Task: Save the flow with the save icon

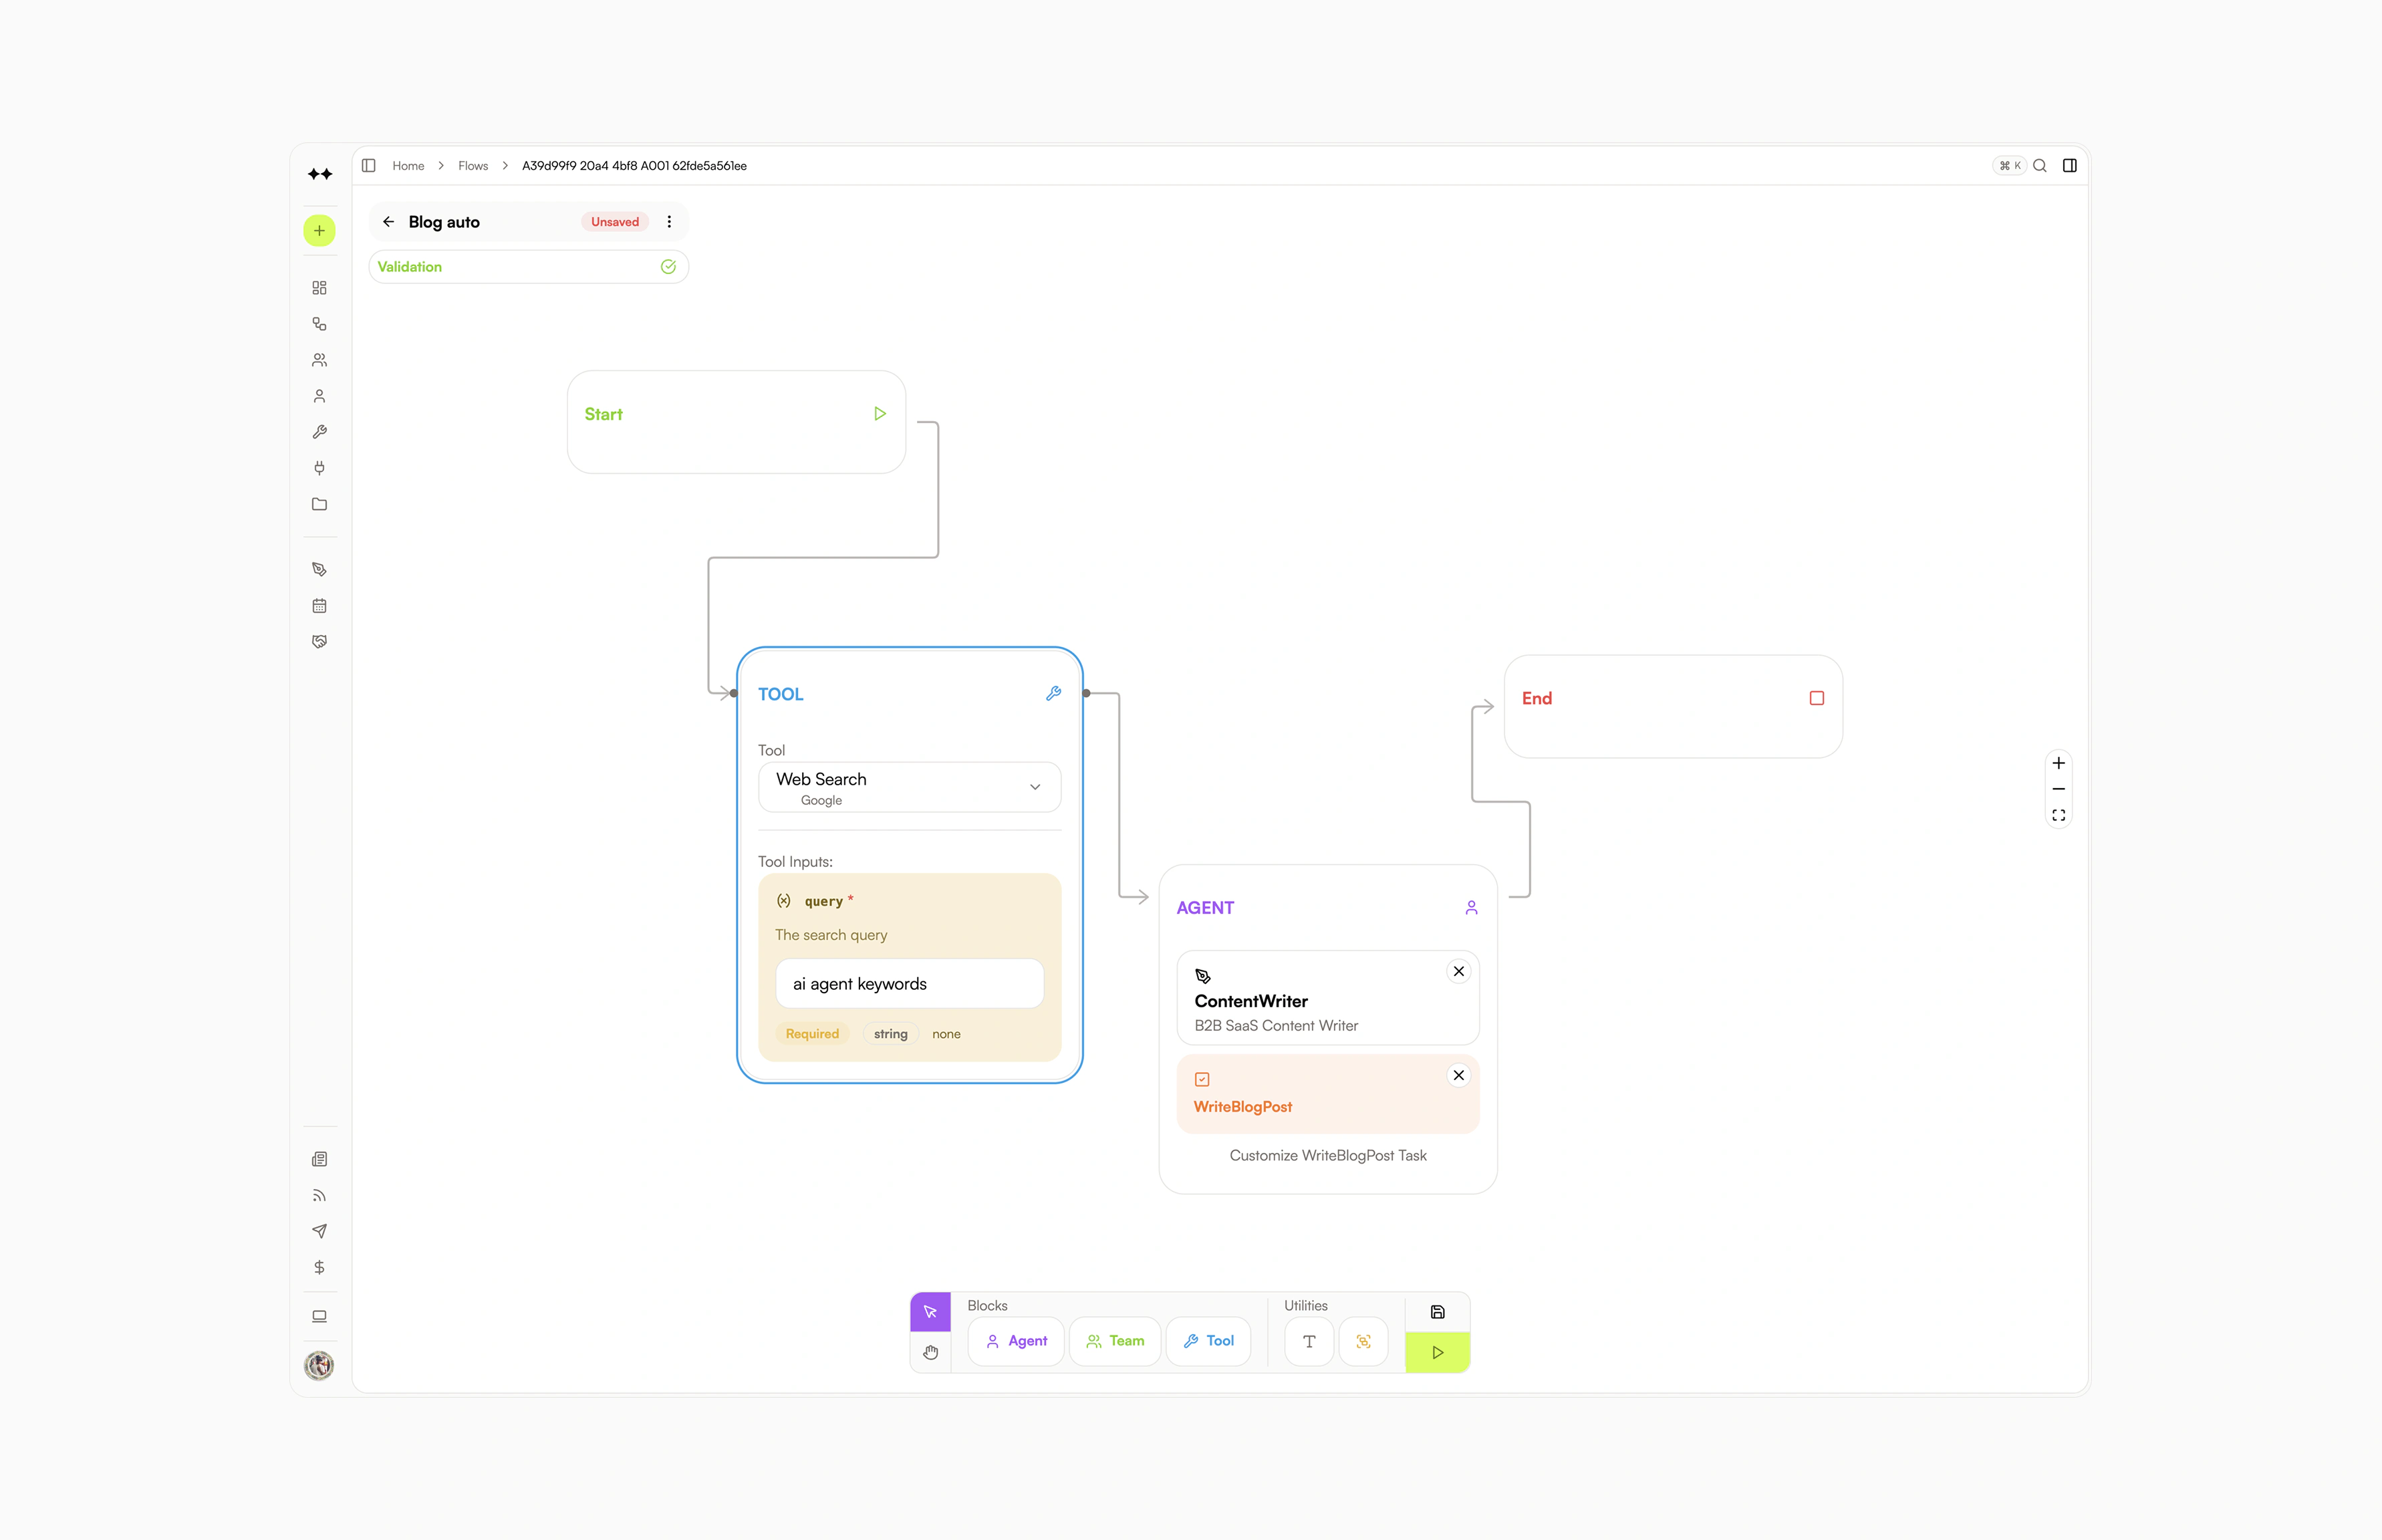Action: 1437,1312
